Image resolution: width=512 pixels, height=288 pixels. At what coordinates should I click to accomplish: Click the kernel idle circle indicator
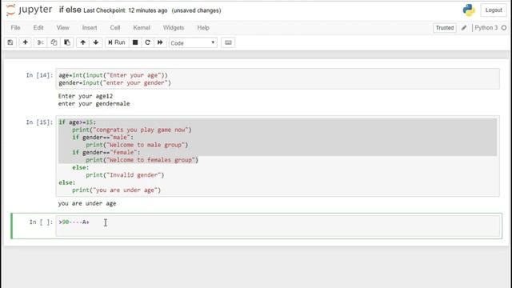click(x=504, y=28)
